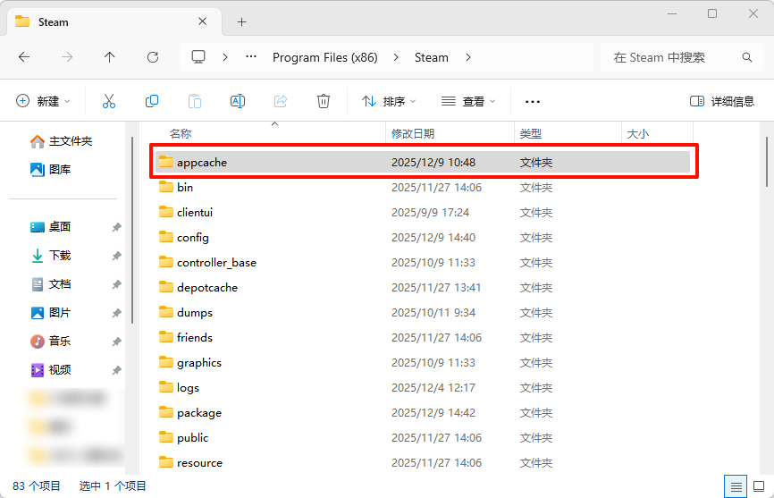Close the Steam tab
This screenshot has height=498, width=774.
(202, 21)
